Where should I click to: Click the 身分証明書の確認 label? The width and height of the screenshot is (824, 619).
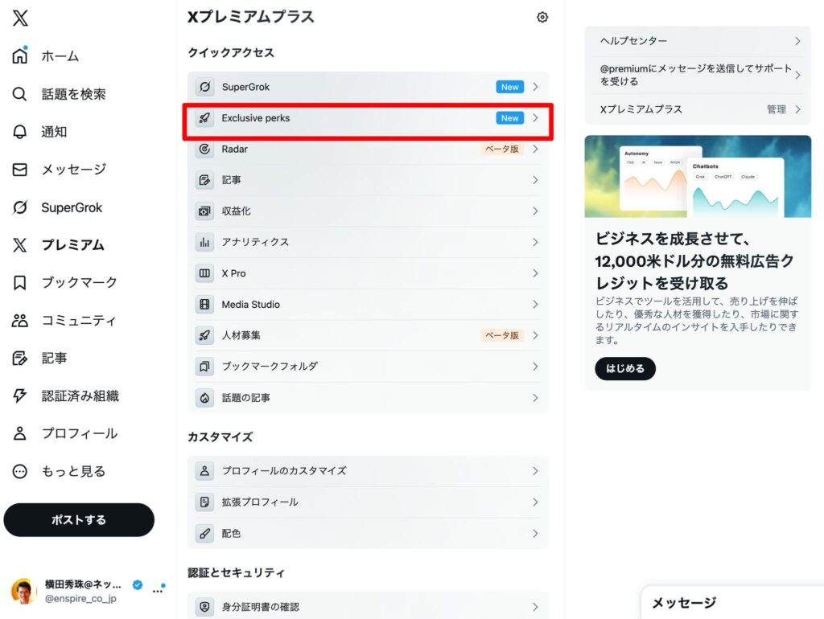260,607
